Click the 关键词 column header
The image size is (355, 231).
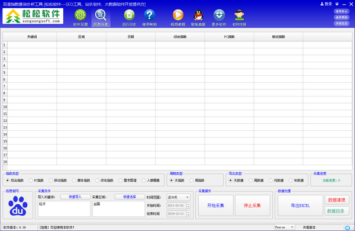32,37
